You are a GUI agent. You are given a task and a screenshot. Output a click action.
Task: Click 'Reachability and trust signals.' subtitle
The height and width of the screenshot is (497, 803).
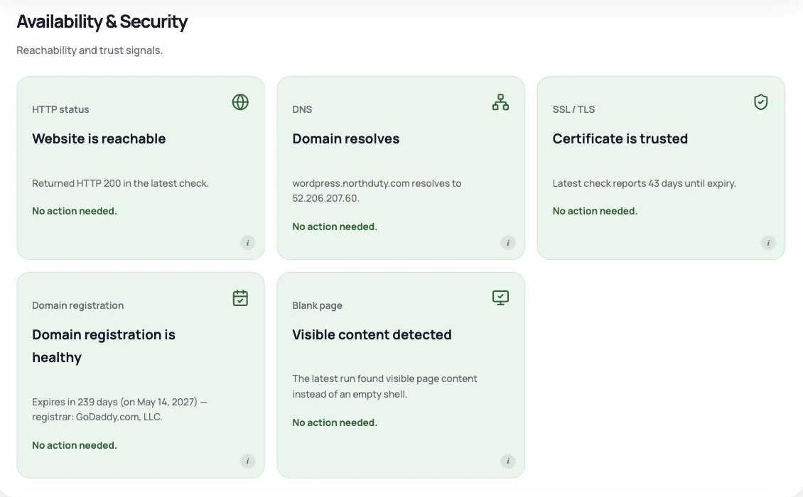[90, 50]
